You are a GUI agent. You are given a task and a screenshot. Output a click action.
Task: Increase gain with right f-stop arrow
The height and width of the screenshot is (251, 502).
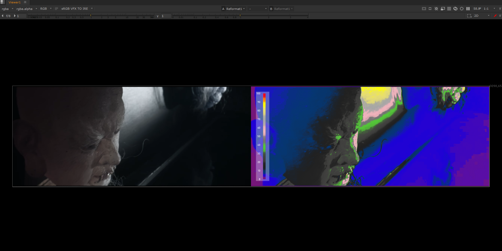pyautogui.click(x=15, y=16)
